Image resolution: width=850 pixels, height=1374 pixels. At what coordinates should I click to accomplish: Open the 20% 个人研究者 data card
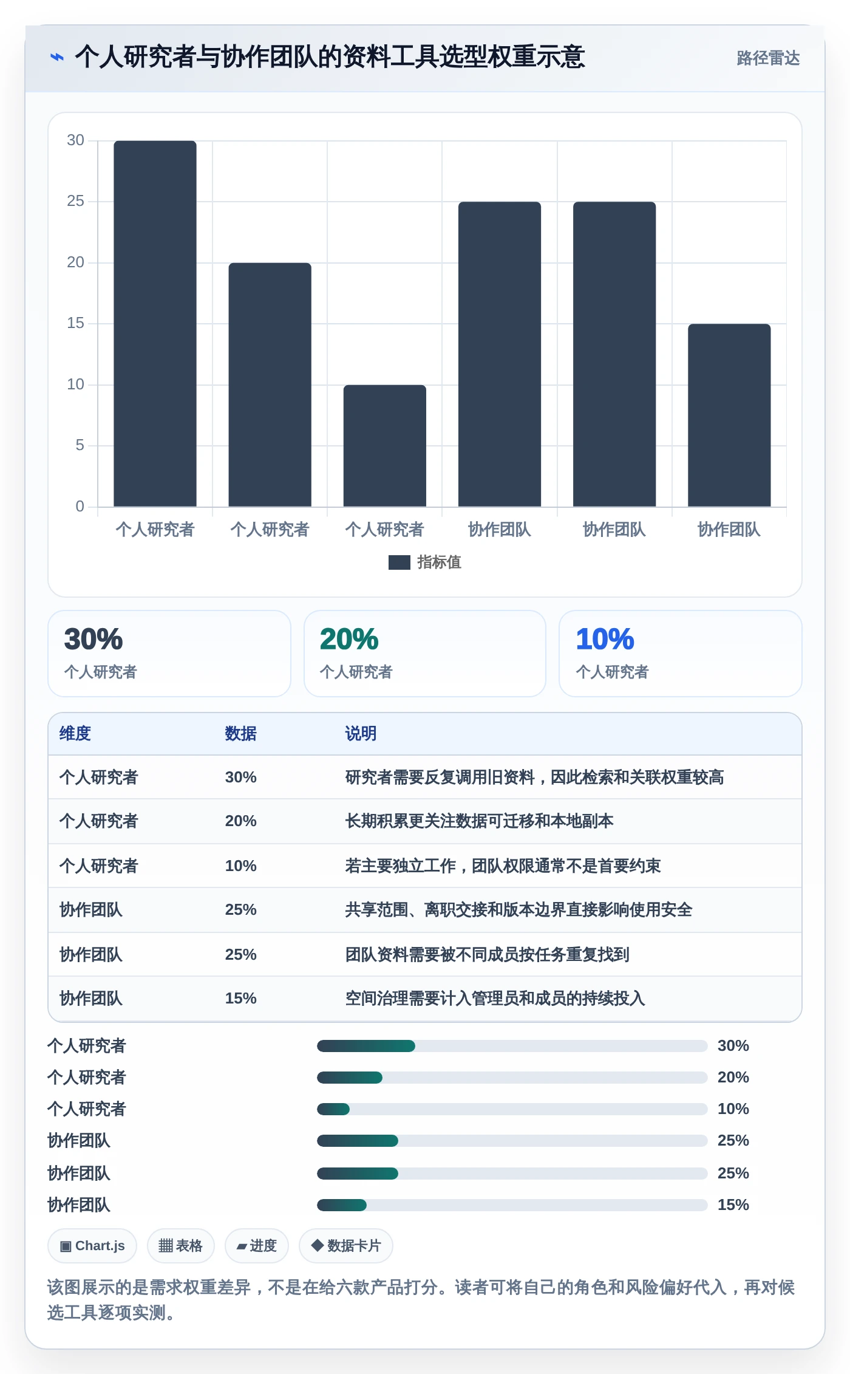[425, 654]
